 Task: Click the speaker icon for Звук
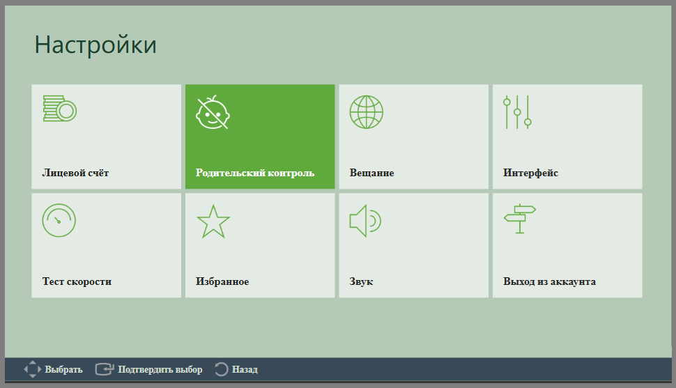(365, 221)
